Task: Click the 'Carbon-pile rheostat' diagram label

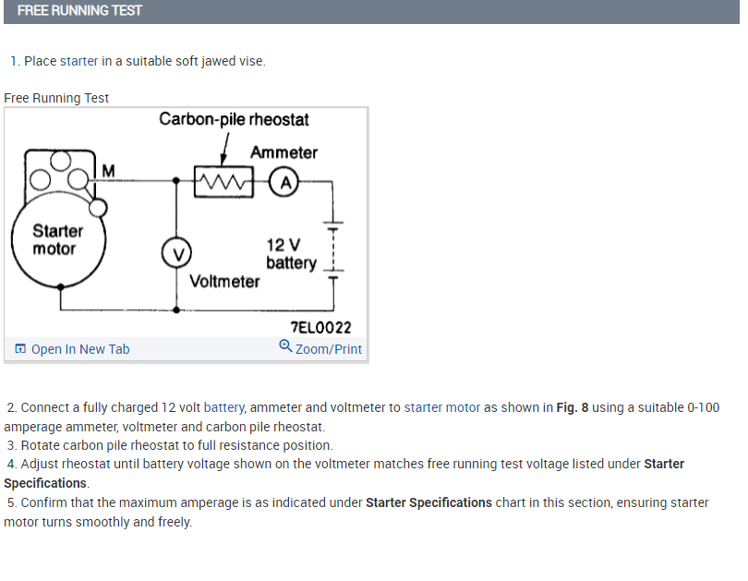Action: (234, 119)
